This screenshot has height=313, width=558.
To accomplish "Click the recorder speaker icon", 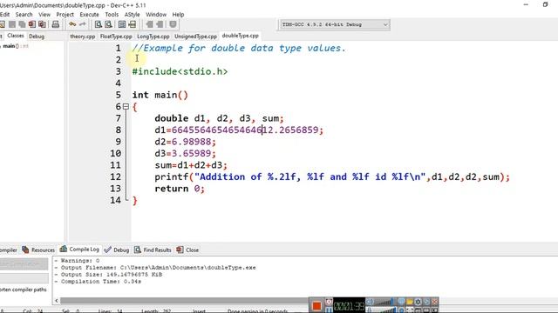I will (371, 302).
